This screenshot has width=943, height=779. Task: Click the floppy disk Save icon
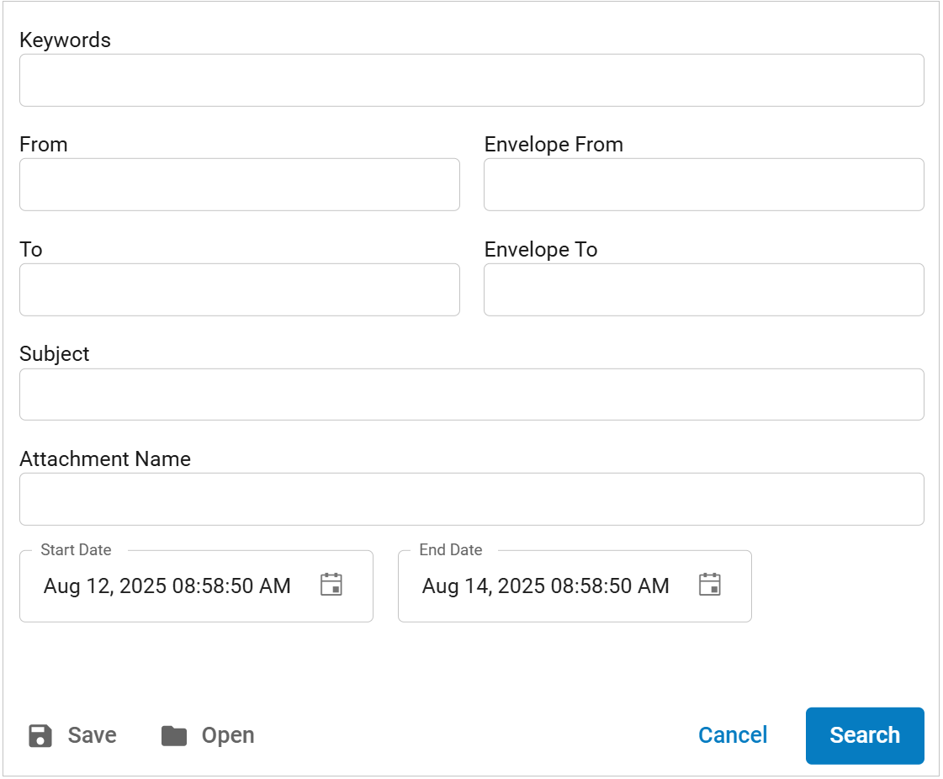[40, 736]
